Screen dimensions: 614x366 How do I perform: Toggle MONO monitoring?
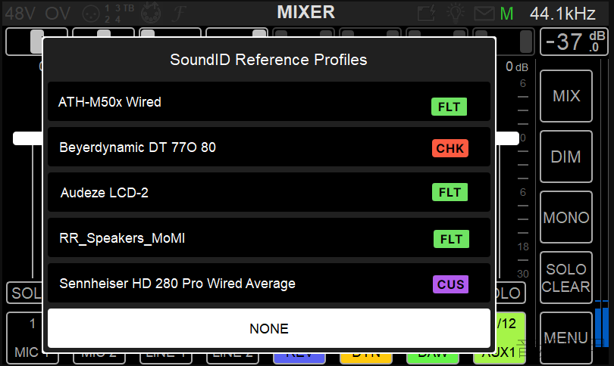pos(566,217)
